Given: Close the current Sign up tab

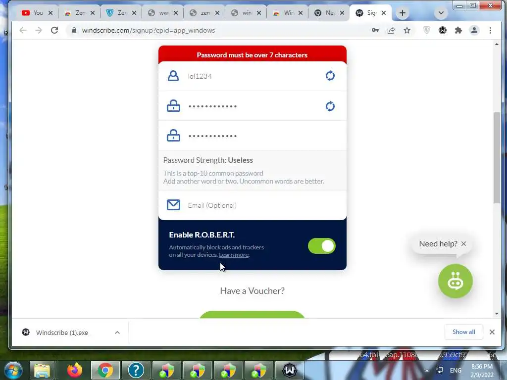Looking at the screenshot, I should [384, 13].
